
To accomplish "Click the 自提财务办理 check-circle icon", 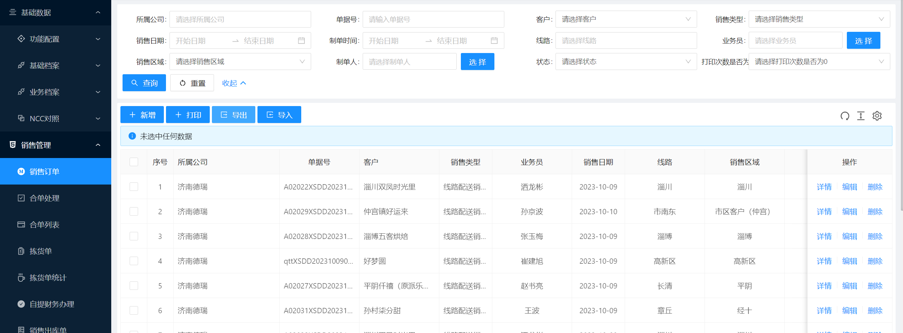I will pyautogui.click(x=21, y=304).
